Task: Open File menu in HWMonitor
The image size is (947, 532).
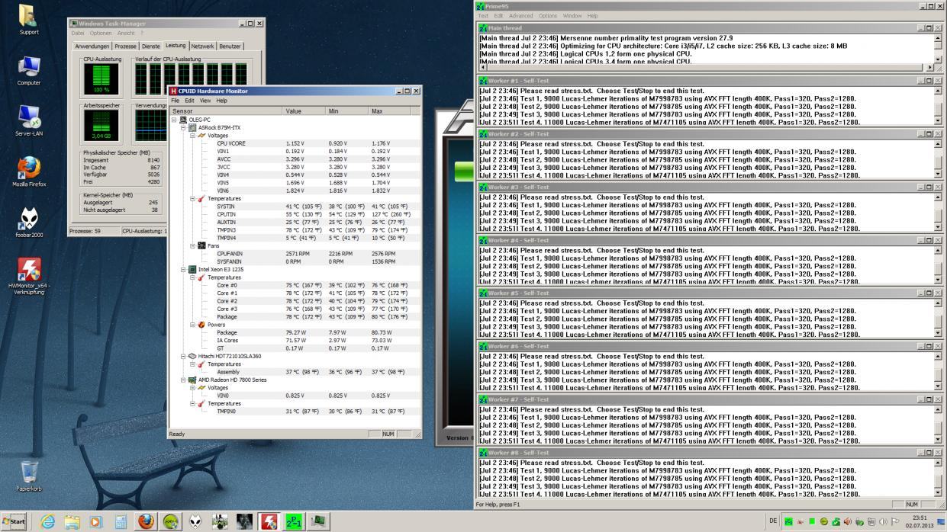Action: 175,101
